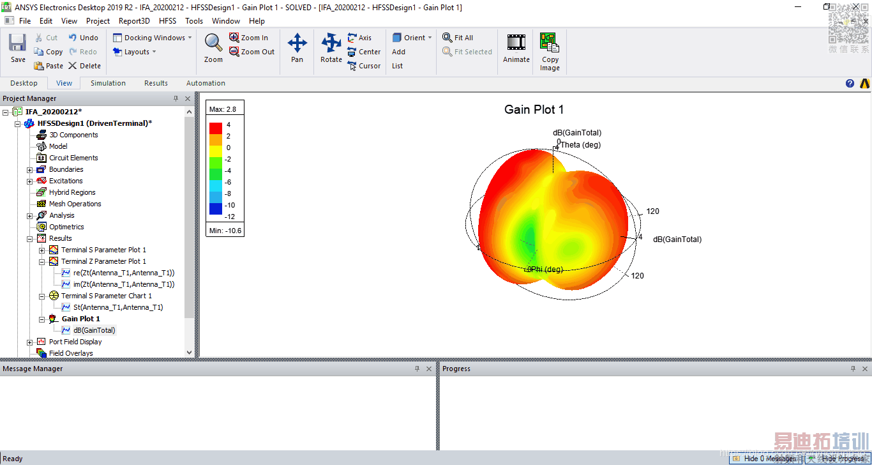Open the File menu

(x=25, y=21)
